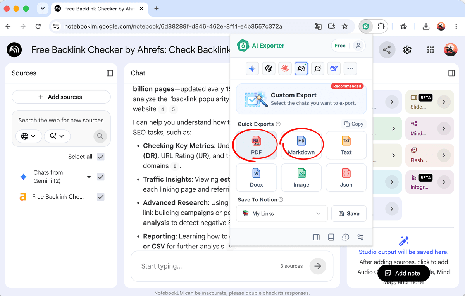Submit the chat message arrow button
This screenshot has width=465, height=296.
point(318,266)
